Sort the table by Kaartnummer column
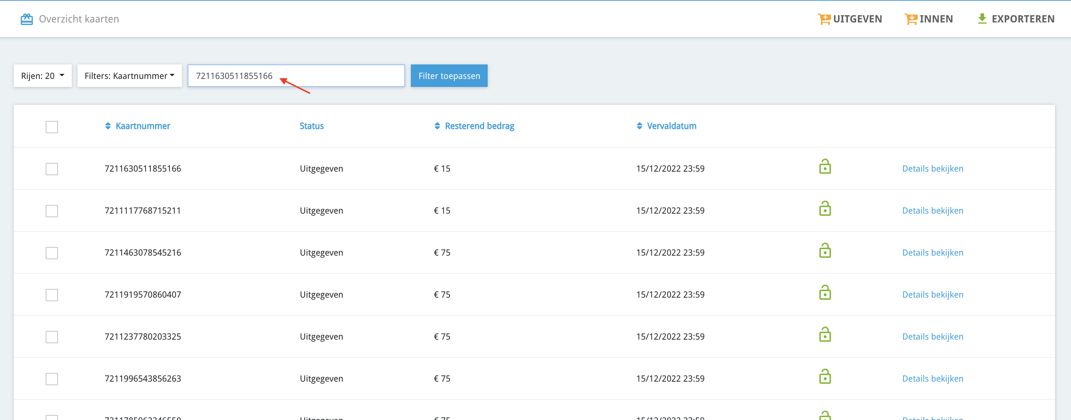 [x=142, y=126]
